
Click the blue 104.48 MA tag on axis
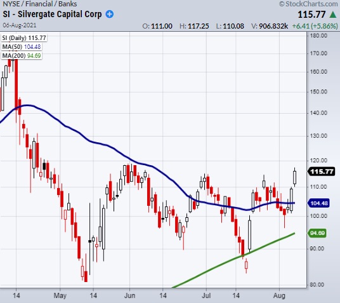pos(318,203)
